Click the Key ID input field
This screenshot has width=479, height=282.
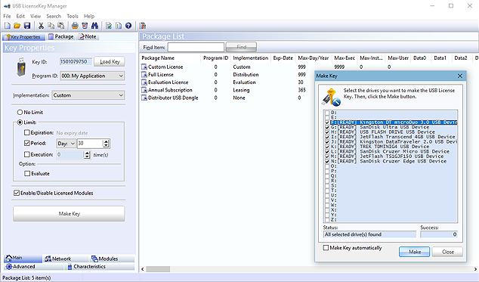click(x=76, y=62)
